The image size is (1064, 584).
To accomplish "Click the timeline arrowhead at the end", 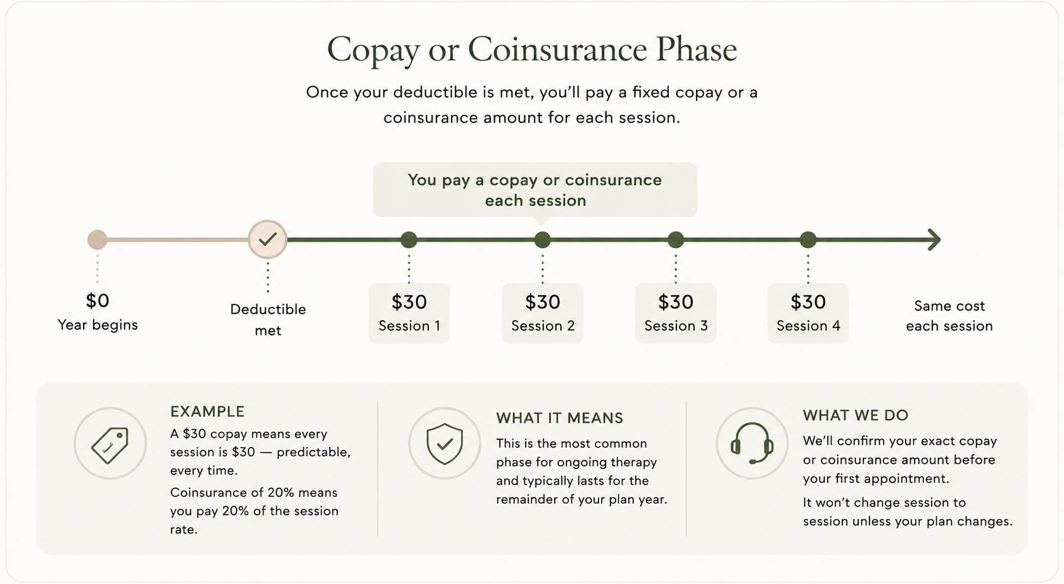I will 934,240.
